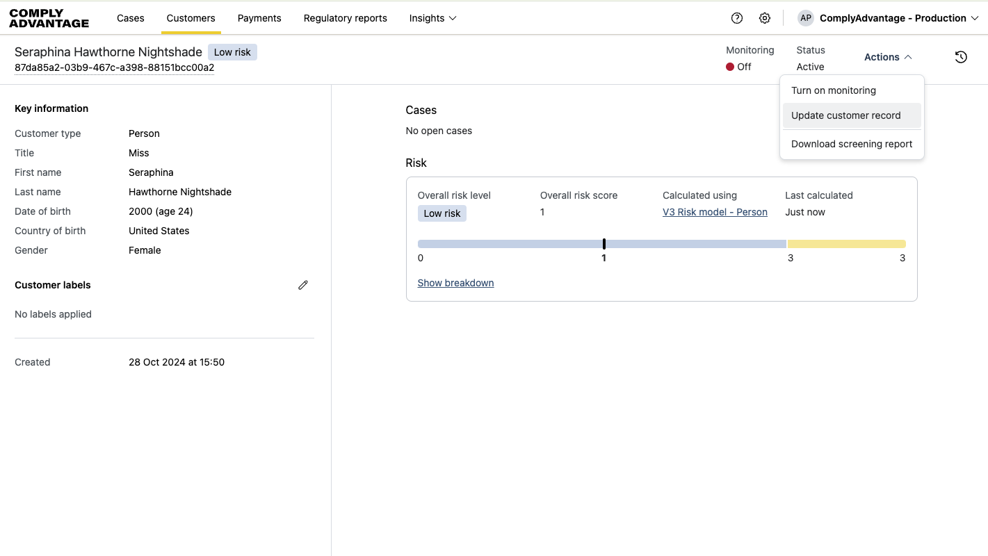The height and width of the screenshot is (556, 988).
Task: Open the help question mark icon
Action: click(737, 18)
